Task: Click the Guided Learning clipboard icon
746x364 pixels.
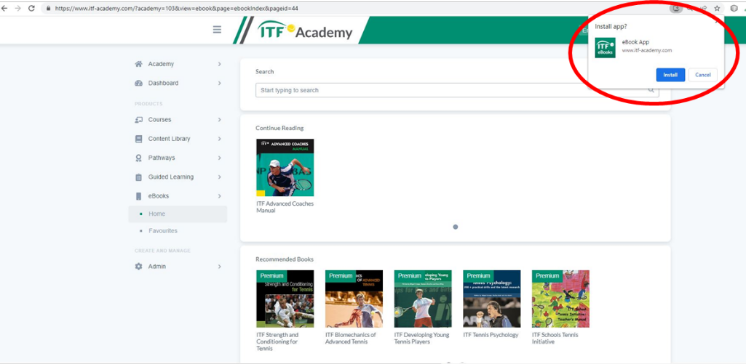Action: [138, 177]
